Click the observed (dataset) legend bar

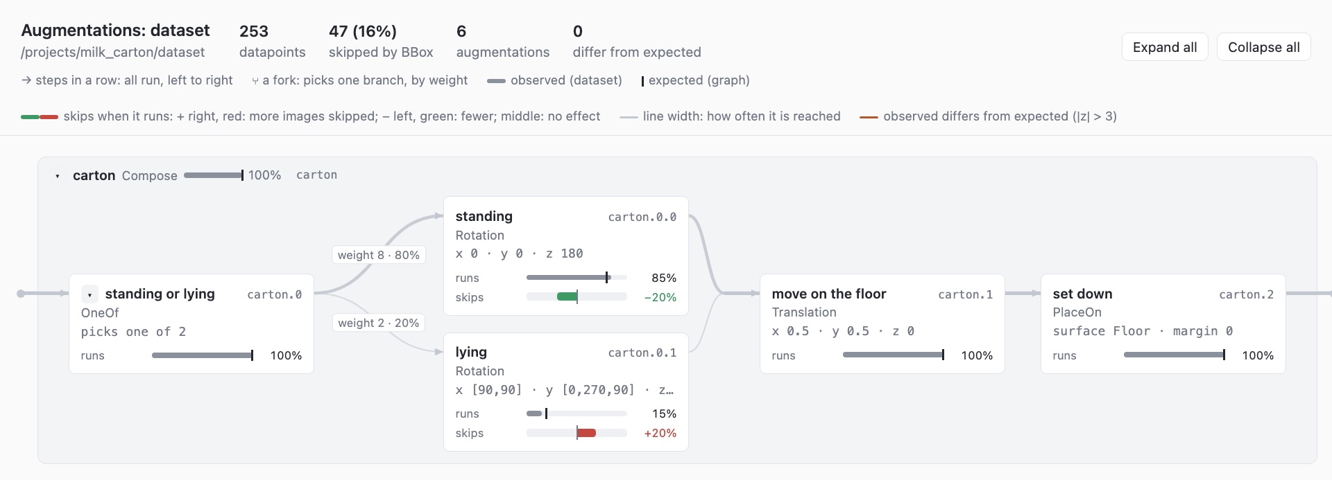point(496,81)
